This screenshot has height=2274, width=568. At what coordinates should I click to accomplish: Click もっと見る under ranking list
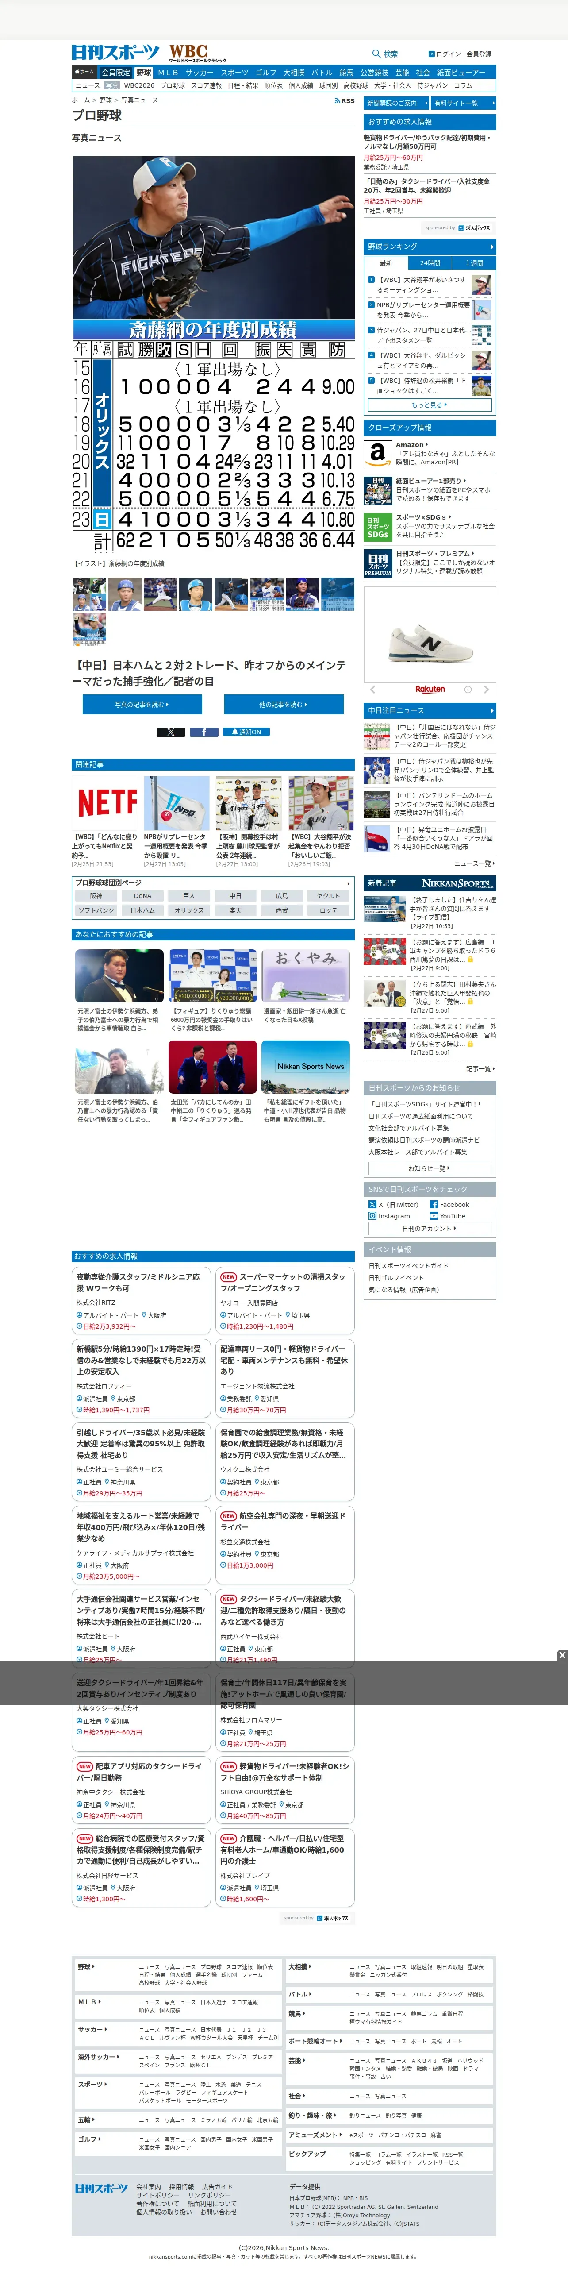coord(430,405)
